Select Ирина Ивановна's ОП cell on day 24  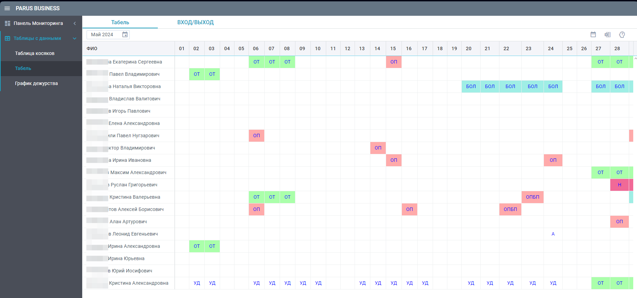tap(553, 160)
